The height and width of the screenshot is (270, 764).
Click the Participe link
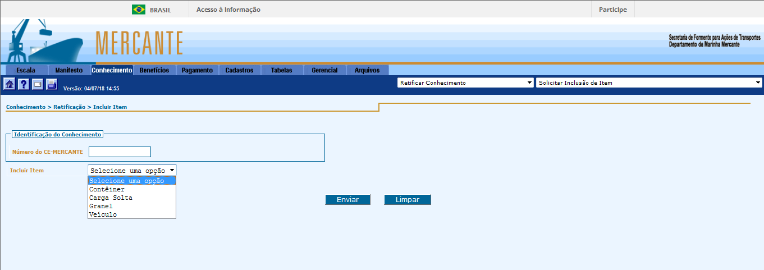[613, 10]
